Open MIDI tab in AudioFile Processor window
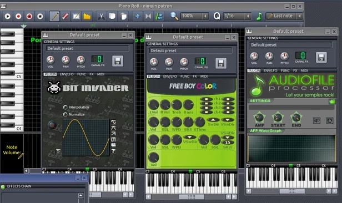 pos(304,71)
